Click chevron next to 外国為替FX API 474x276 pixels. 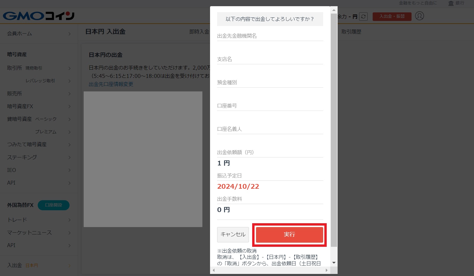[70, 246]
